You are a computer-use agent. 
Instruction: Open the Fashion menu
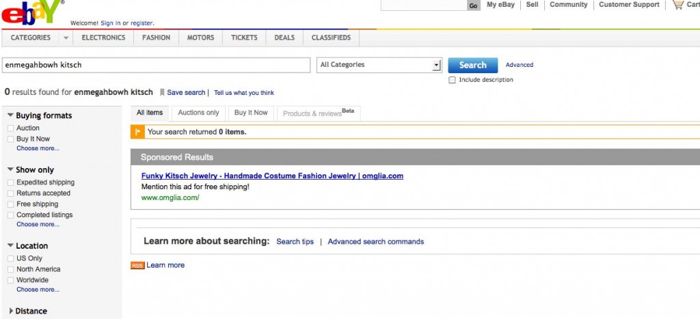(x=157, y=38)
